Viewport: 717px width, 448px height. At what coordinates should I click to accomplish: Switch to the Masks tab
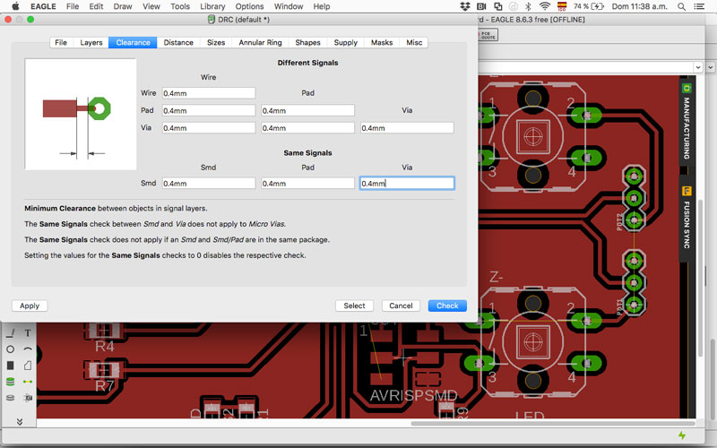point(382,42)
